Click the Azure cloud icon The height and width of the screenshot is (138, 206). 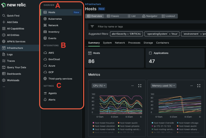pos(45,65)
